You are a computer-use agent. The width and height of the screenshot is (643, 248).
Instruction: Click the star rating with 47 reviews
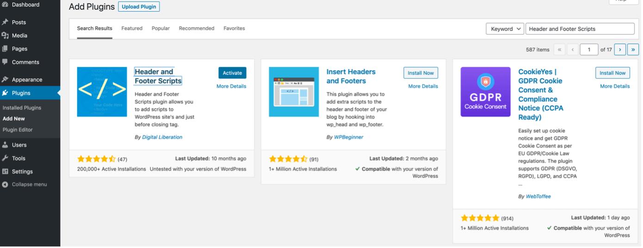pos(96,159)
